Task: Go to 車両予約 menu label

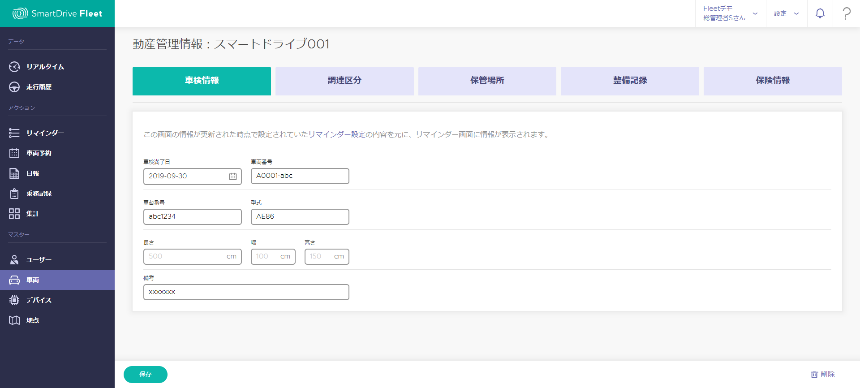Action: tap(39, 153)
